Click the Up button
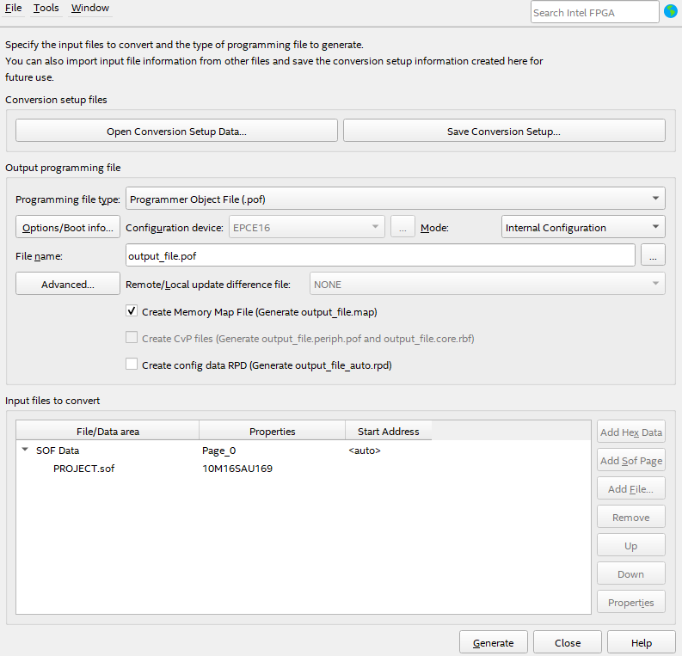This screenshot has height=656, width=682. point(631,545)
